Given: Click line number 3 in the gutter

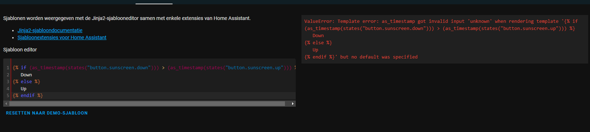Looking at the screenshot, I should 8,82.
